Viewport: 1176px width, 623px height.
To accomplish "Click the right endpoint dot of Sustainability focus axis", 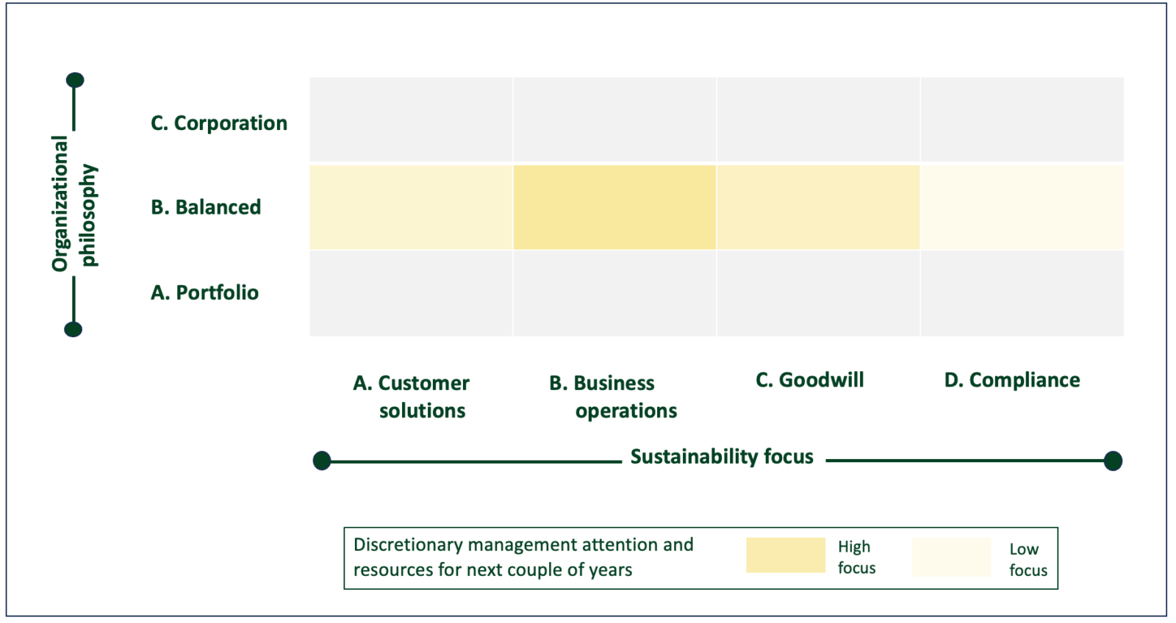I will [x=1113, y=461].
